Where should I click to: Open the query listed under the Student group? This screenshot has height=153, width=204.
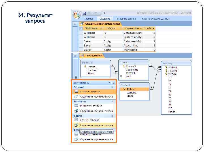[94, 97]
